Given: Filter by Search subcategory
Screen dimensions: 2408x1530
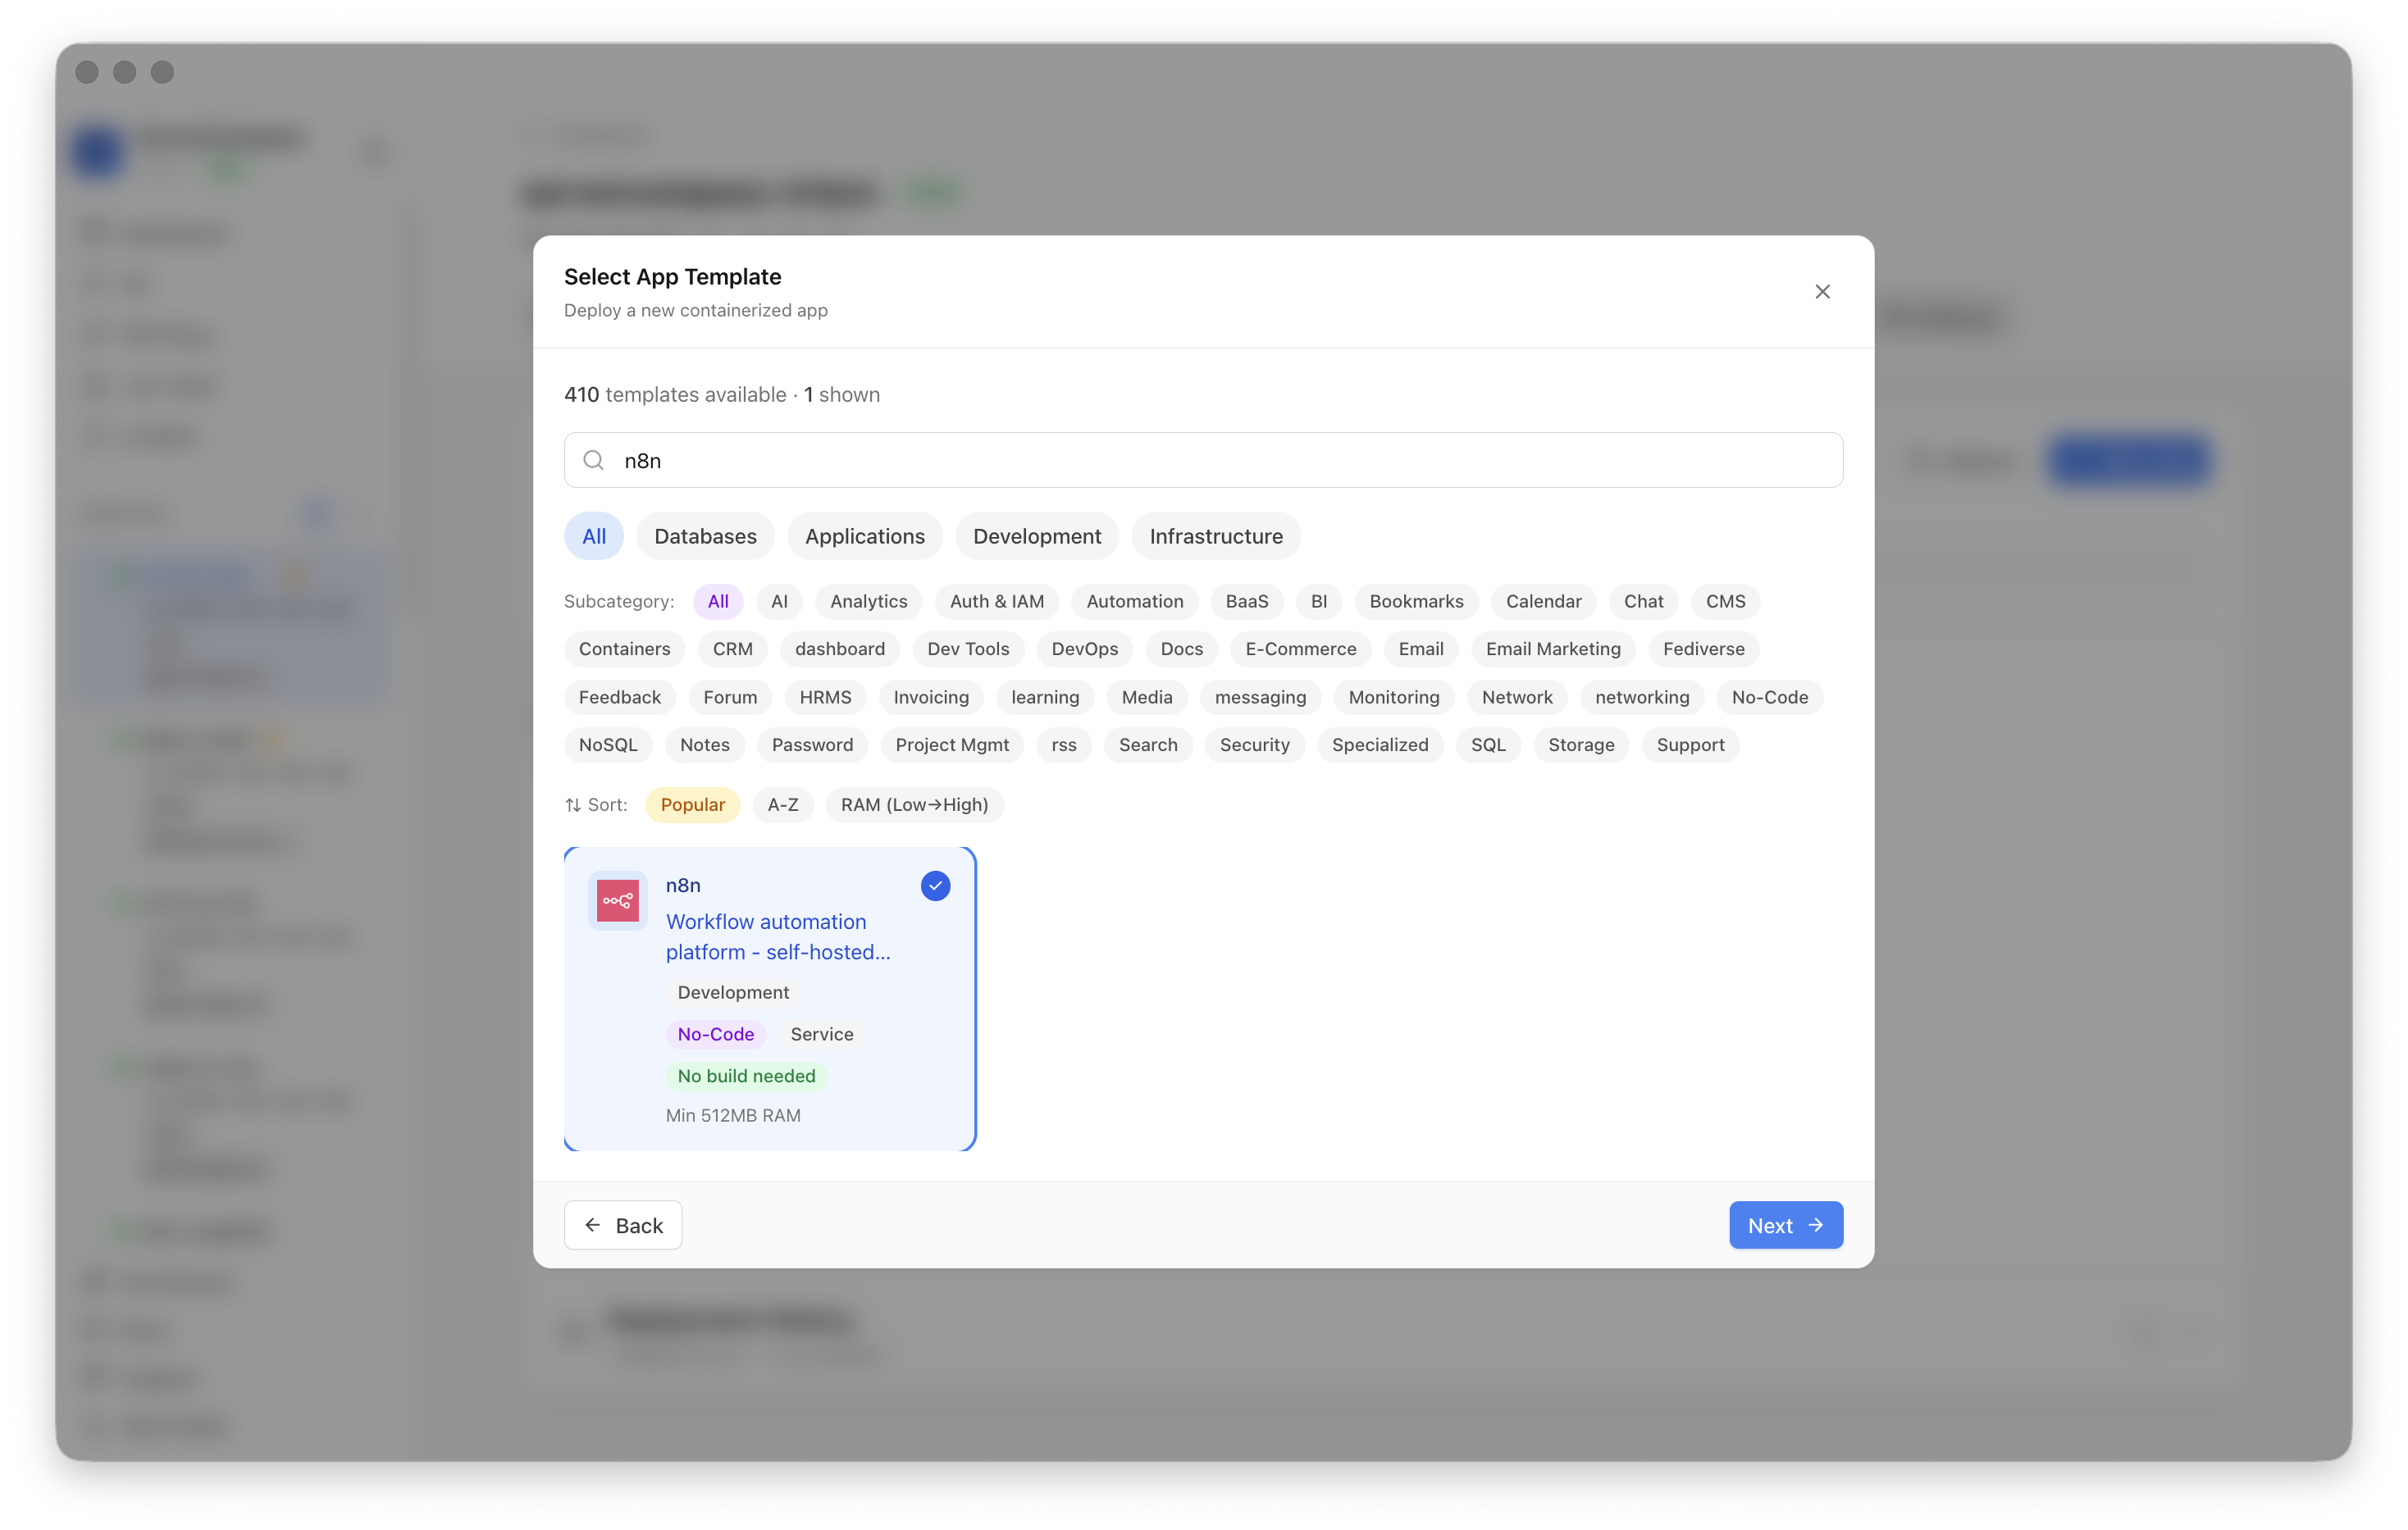Looking at the screenshot, I should click(1147, 745).
